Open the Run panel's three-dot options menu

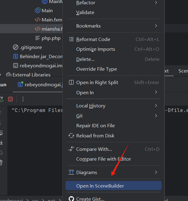coord(23,99)
